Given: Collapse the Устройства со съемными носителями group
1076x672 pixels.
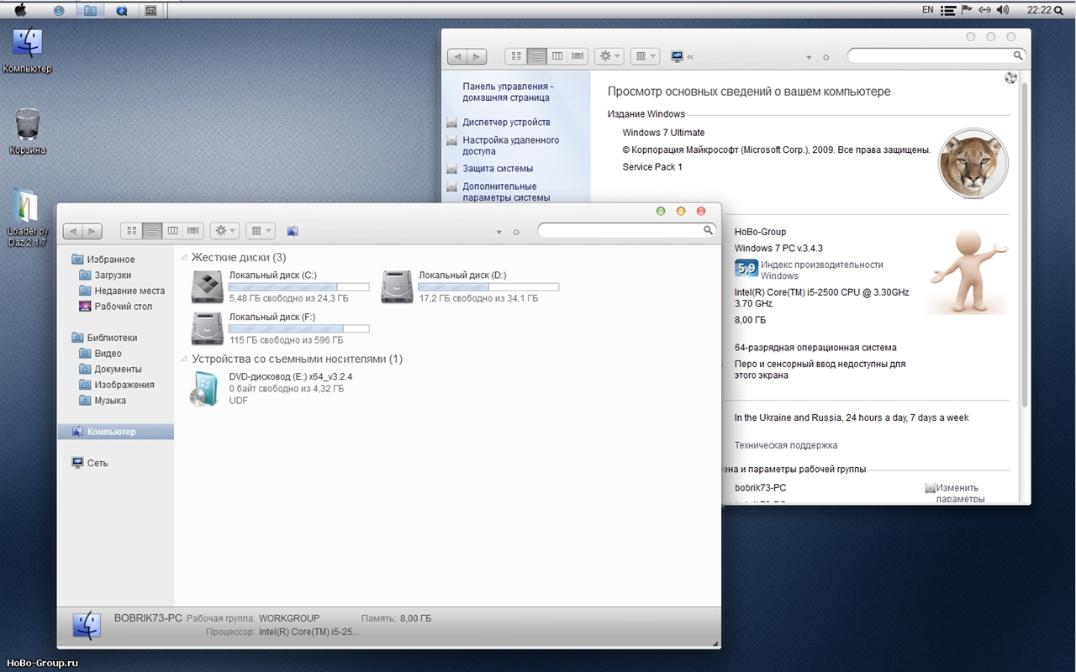Looking at the screenshot, I should pyautogui.click(x=184, y=360).
